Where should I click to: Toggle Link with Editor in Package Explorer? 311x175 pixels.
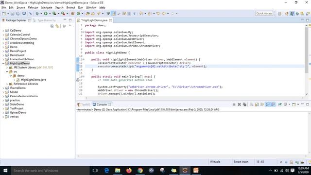point(57,26)
